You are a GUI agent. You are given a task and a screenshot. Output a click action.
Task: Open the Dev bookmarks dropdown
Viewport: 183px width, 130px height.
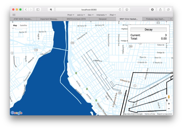(91, 15)
